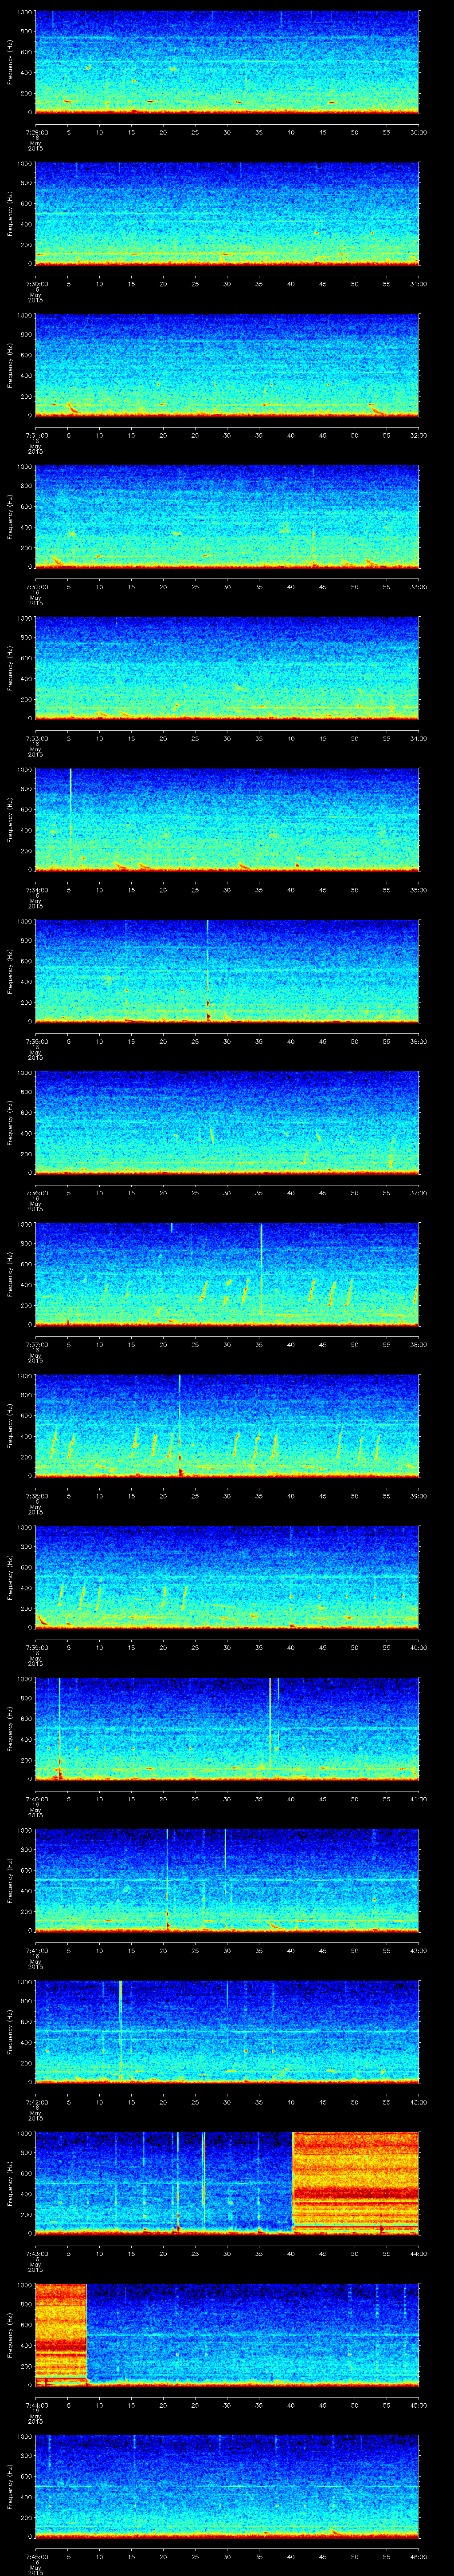Open the spectrogram panel starting at 7:44:00
454x2576 pixels.
pos(227,2334)
